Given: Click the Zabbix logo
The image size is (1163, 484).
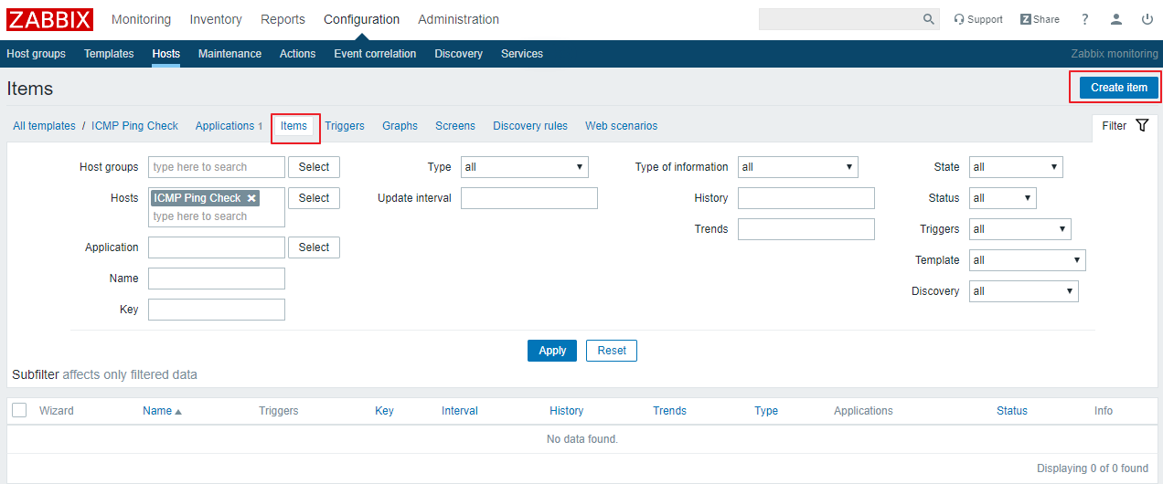Looking at the screenshot, I should [49, 19].
